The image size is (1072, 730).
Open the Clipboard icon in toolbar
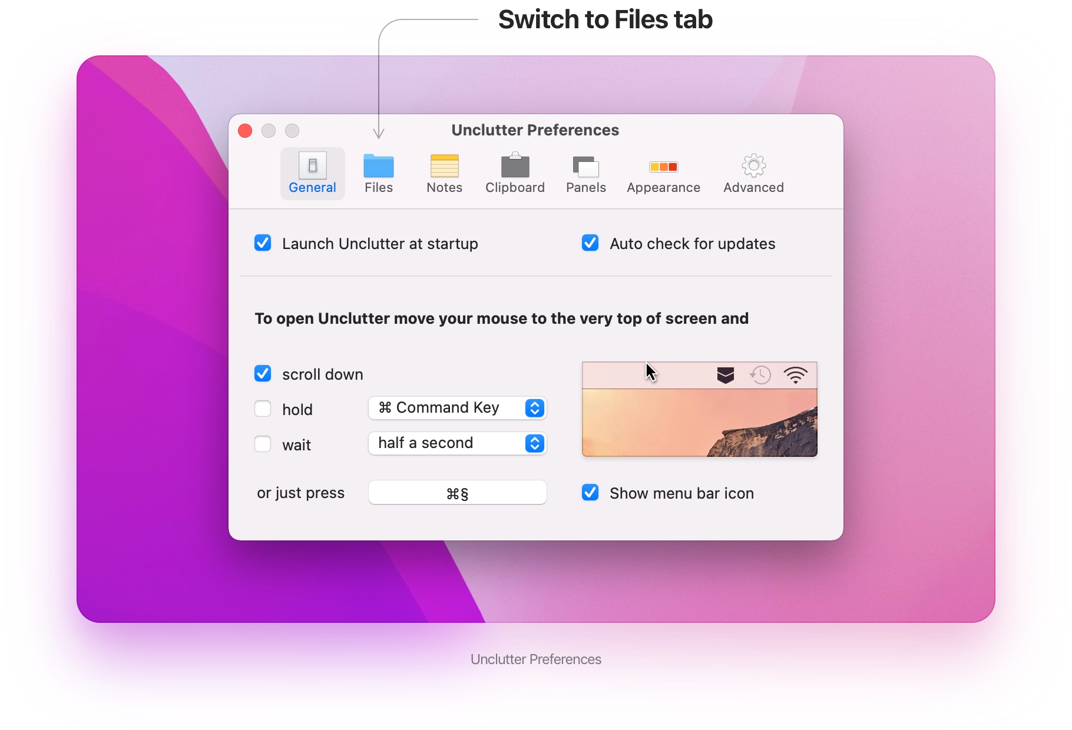coord(515,165)
